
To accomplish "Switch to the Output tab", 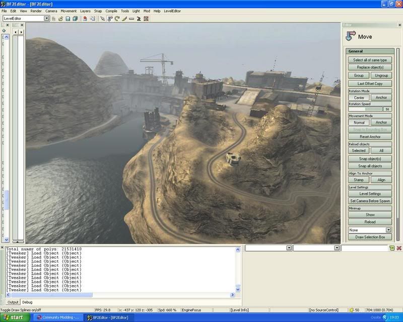I will pos(13,302).
